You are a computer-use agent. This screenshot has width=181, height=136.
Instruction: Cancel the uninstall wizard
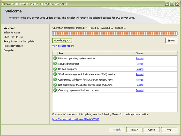click(152, 130)
